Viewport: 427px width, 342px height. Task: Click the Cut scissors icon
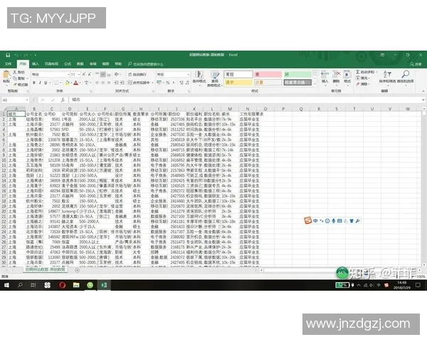[15, 72]
